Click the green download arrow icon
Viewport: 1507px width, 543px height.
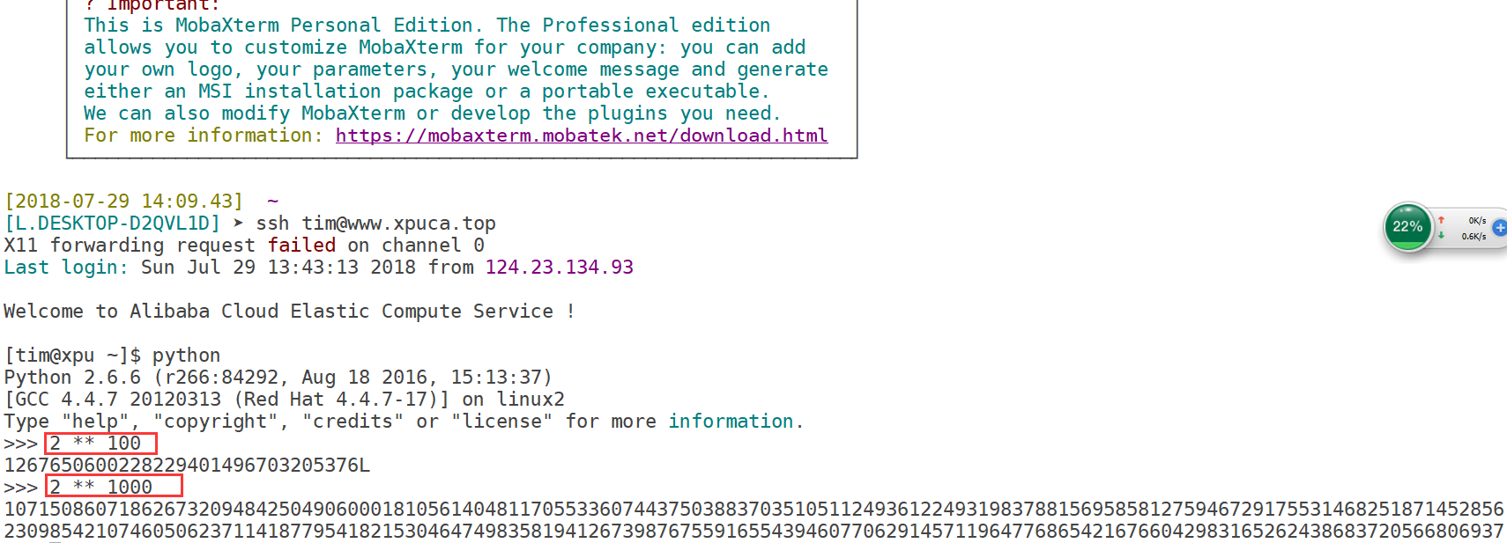pyautogui.click(x=1442, y=235)
